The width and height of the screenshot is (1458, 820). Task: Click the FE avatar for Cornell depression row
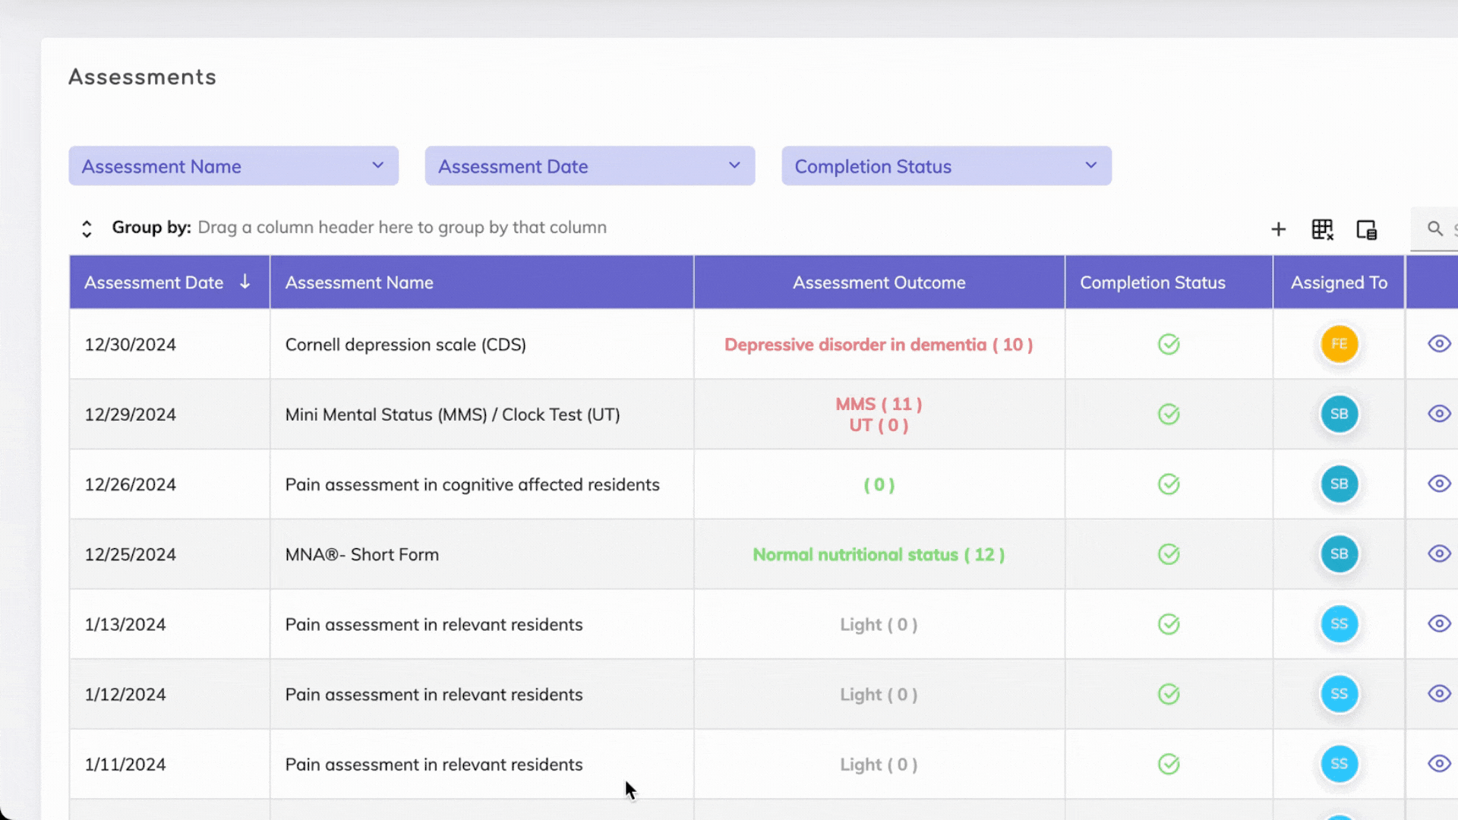[1339, 344]
